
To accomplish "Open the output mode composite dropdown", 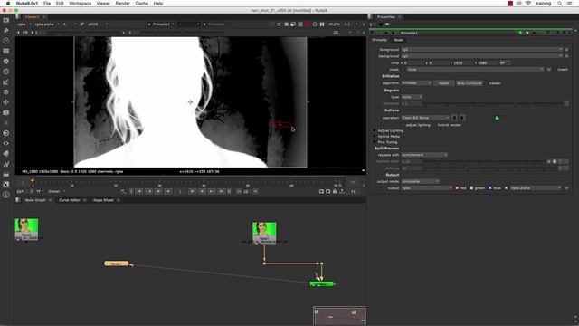I will click(420, 181).
